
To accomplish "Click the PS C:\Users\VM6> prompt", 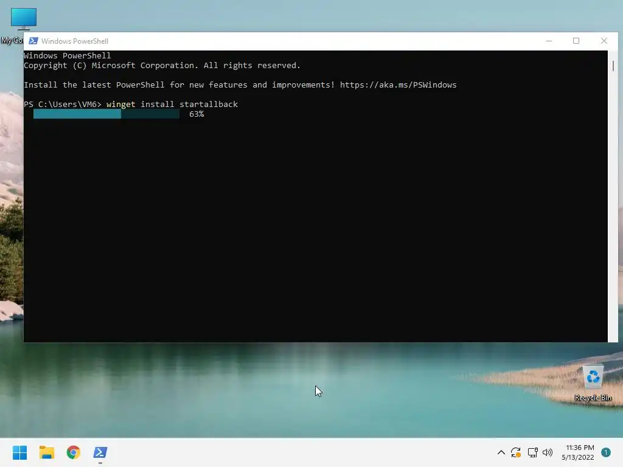I will [x=63, y=105].
